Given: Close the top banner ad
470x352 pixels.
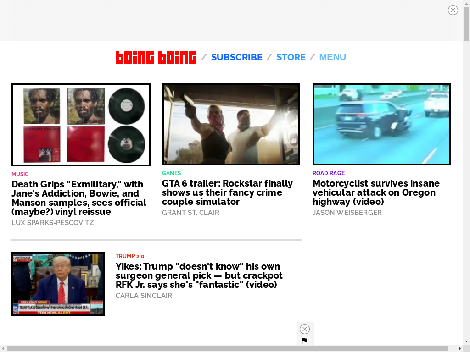Looking at the screenshot, I should coord(453,10).
